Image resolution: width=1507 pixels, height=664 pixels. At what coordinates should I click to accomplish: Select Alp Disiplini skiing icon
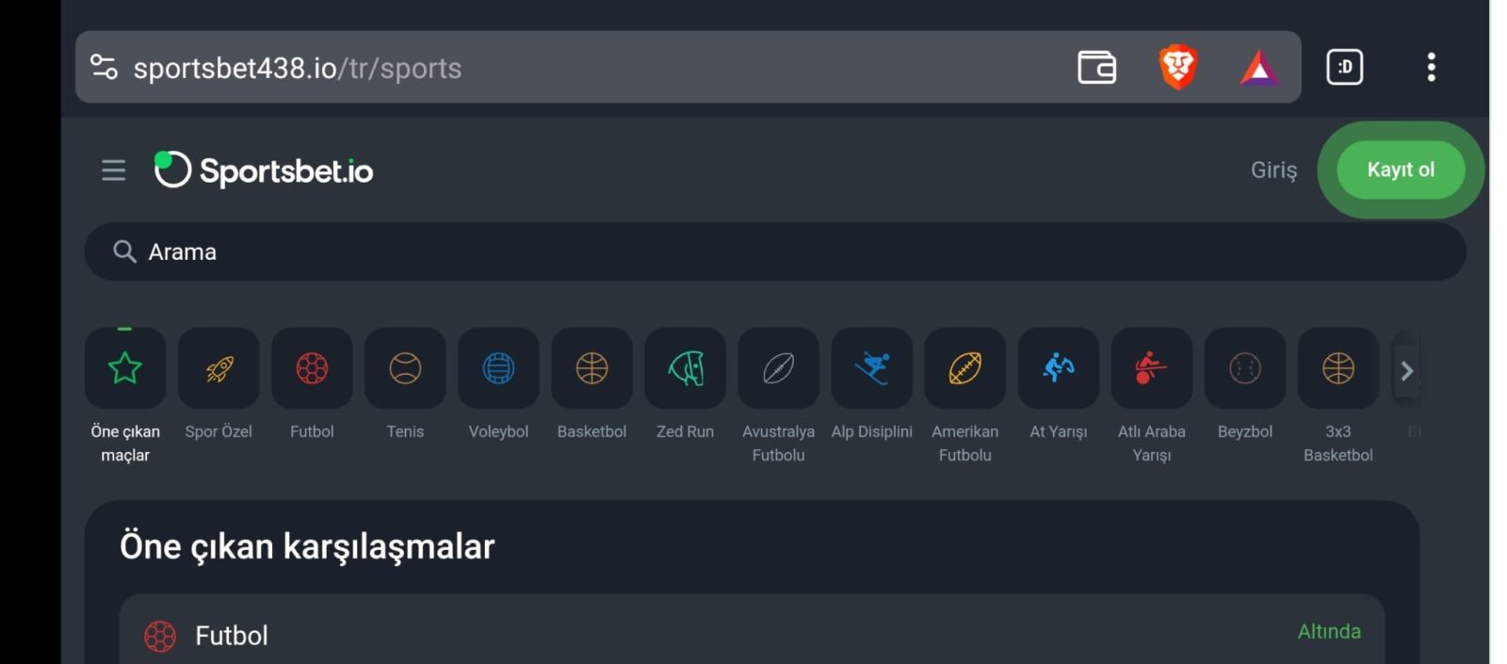[x=871, y=368]
